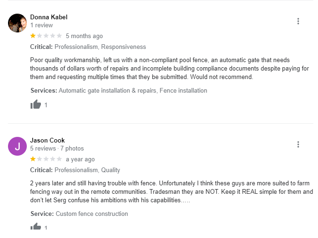Click Donna's "Professionalism, Responsiveness" critical tags
Image resolution: width=318 pixels, height=238 pixels.
(x=100, y=47)
